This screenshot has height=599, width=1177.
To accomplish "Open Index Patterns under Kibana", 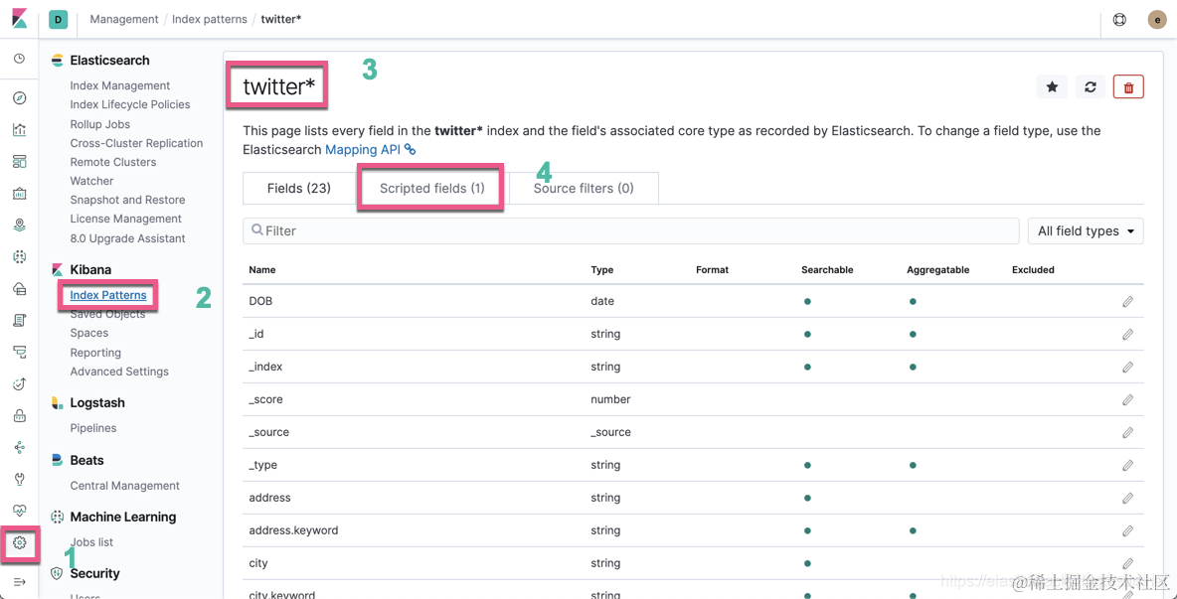I will [108, 295].
